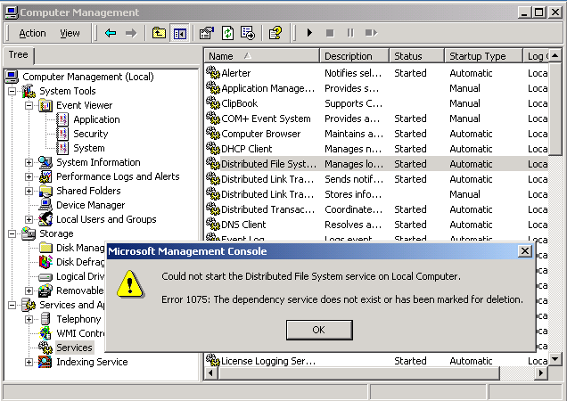Select the License Logging Service row
This screenshot has width=567, height=401.
click(376, 361)
